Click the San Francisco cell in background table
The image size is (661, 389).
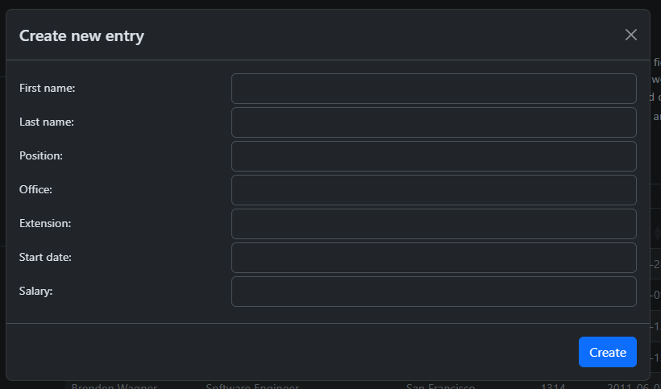(441, 386)
